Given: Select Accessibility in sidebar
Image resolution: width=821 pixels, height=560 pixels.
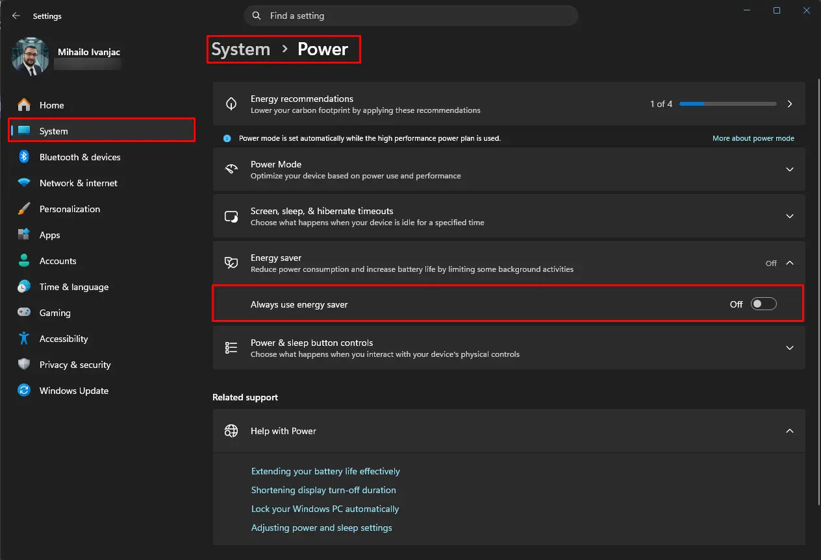Looking at the screenshot, I should tap(102, 339).
